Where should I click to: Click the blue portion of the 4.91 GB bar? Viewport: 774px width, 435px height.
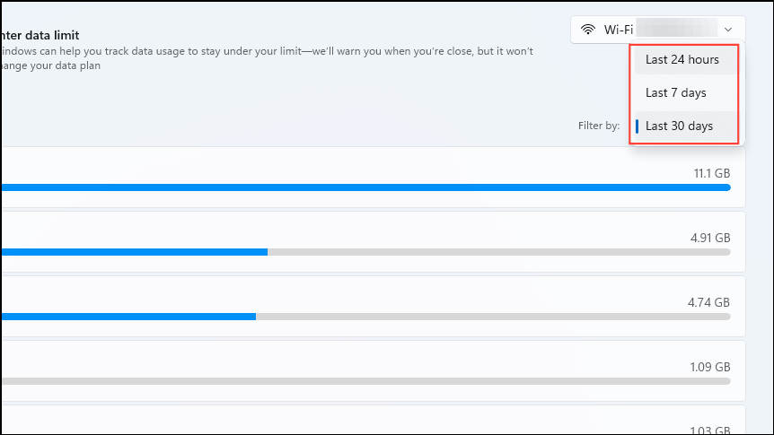click(134, 252)
